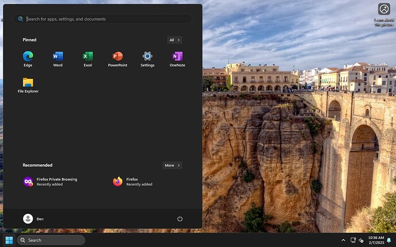This screenshot has width=396, height=247.
Task: Open File Explorer from pinned apps
Action: [28, 85]
